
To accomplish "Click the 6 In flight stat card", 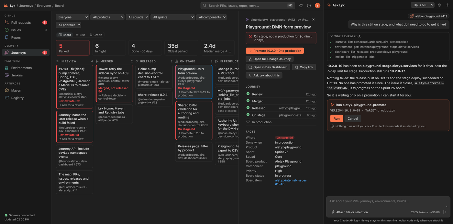I will coord(109,48).
